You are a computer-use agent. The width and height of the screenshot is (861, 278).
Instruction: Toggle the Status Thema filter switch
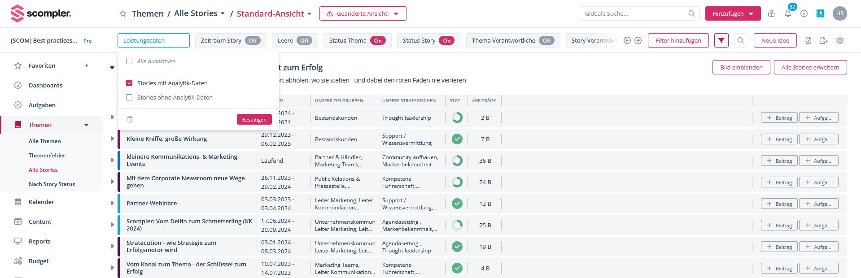click(378, 40)
